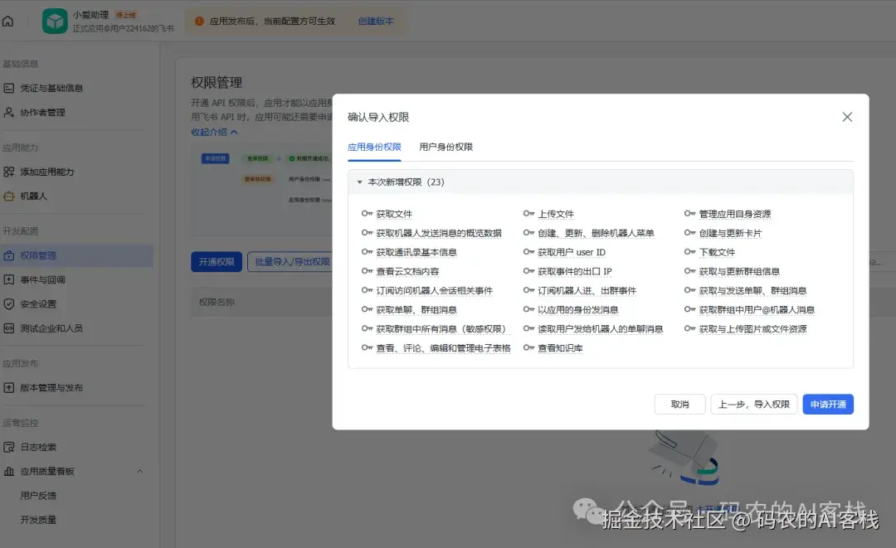896x548 pixels.
Task: Switch to 应用身份权限 tab
Action: (x=374, y=148)
